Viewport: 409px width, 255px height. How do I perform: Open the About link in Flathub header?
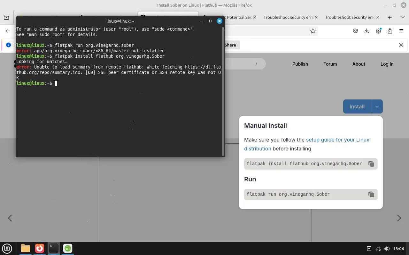pos(359,64)
